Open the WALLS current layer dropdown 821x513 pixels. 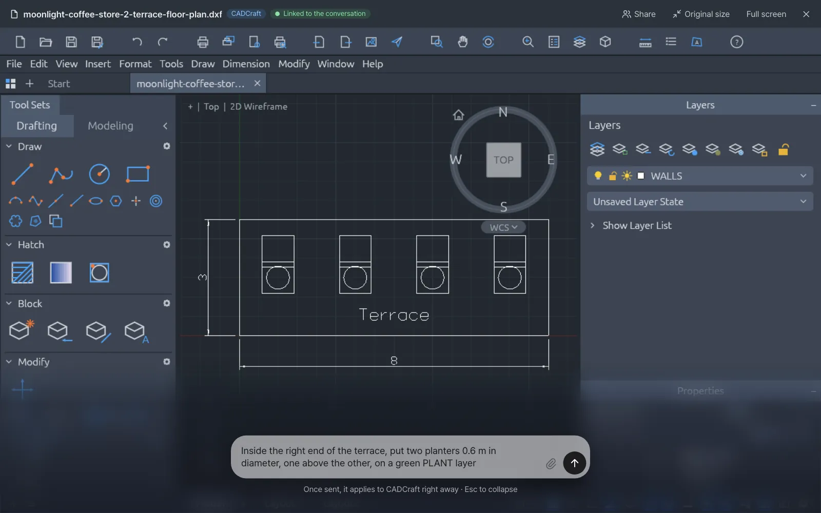tap(700, 176)
